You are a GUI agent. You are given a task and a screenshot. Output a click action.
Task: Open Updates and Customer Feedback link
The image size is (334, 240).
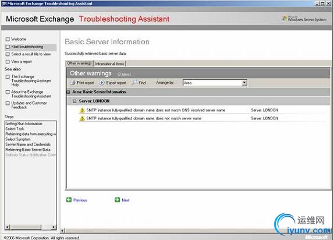pyautogui.click(x=29, y=105)
